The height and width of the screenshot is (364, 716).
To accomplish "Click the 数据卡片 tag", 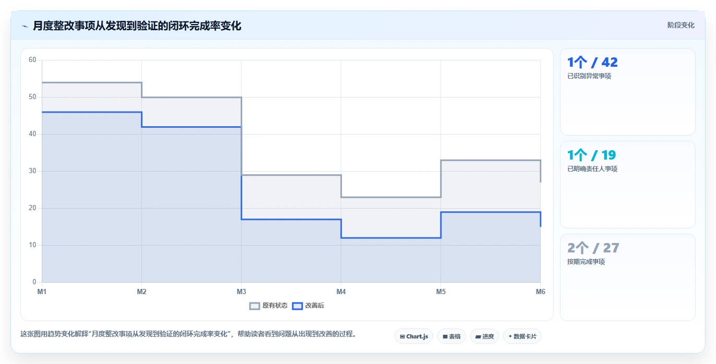I will [522, 336].
